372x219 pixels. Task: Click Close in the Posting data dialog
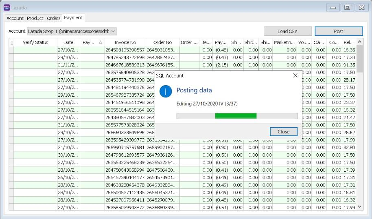(283, 132)
